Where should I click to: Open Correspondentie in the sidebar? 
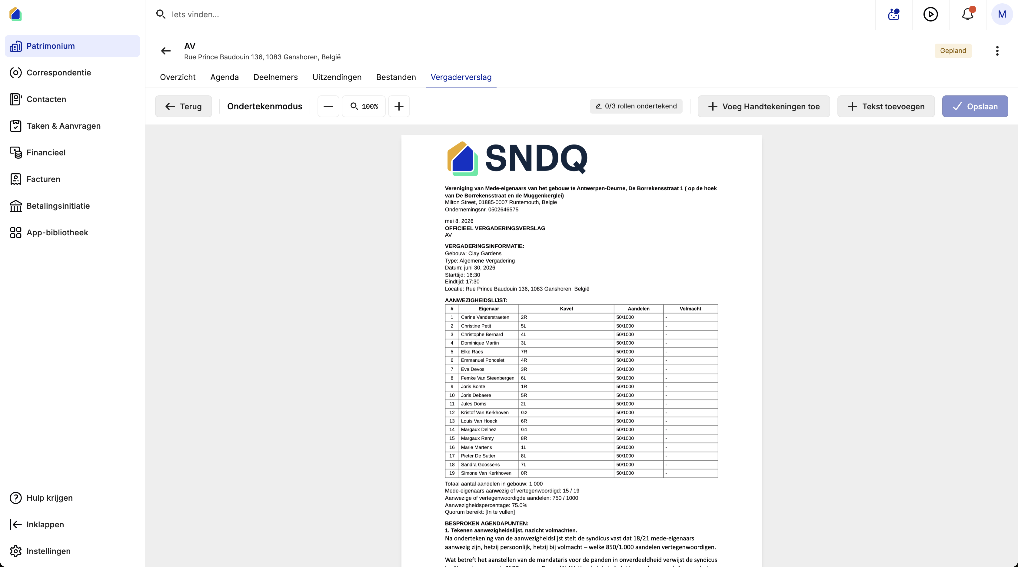(x=72, y=73)
